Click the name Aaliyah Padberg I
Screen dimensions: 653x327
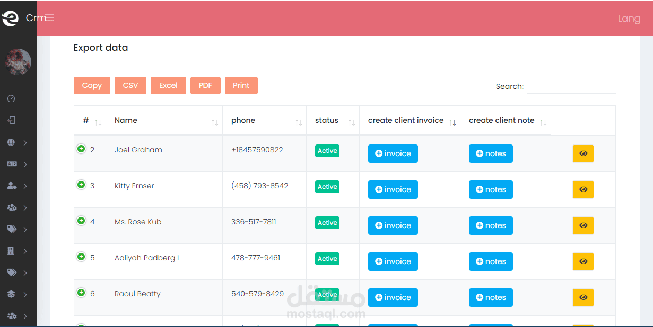tap(147, 258)
